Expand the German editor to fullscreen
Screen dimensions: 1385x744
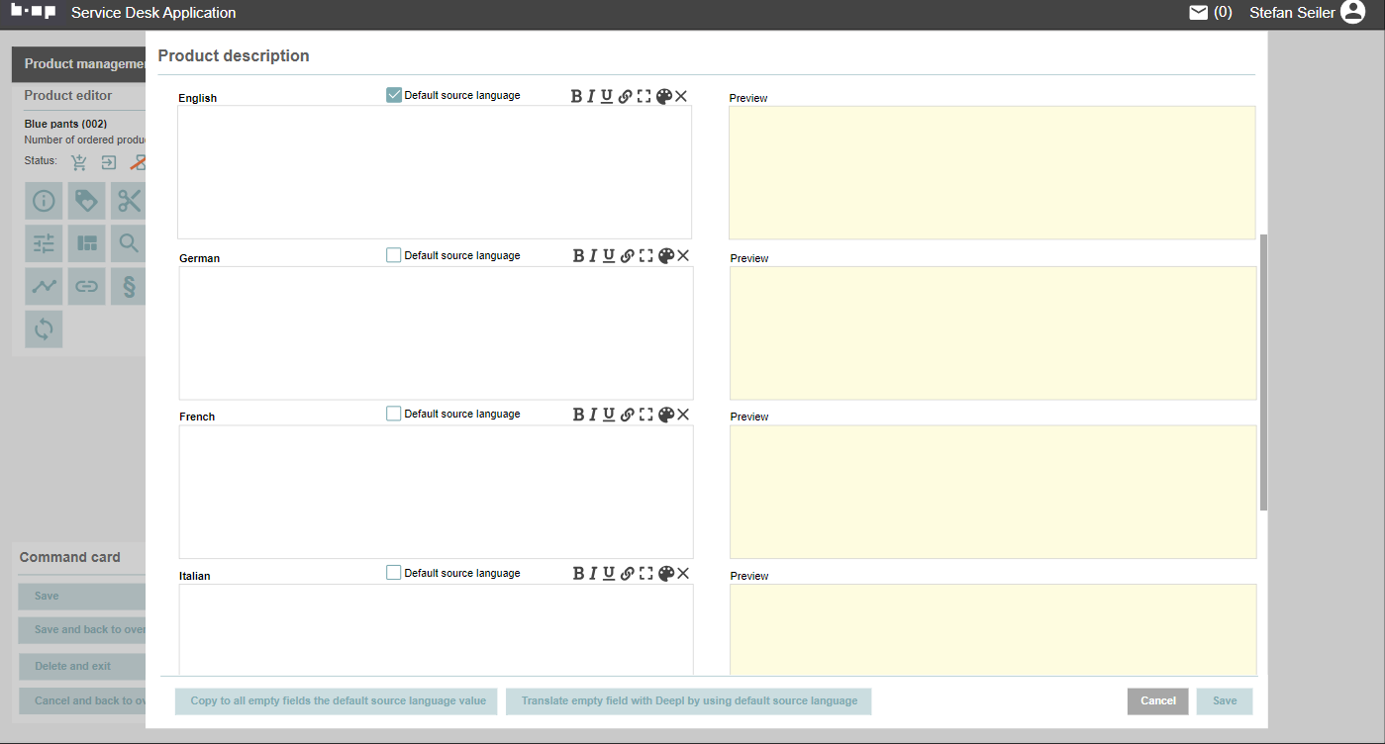[x=645, y=256]
